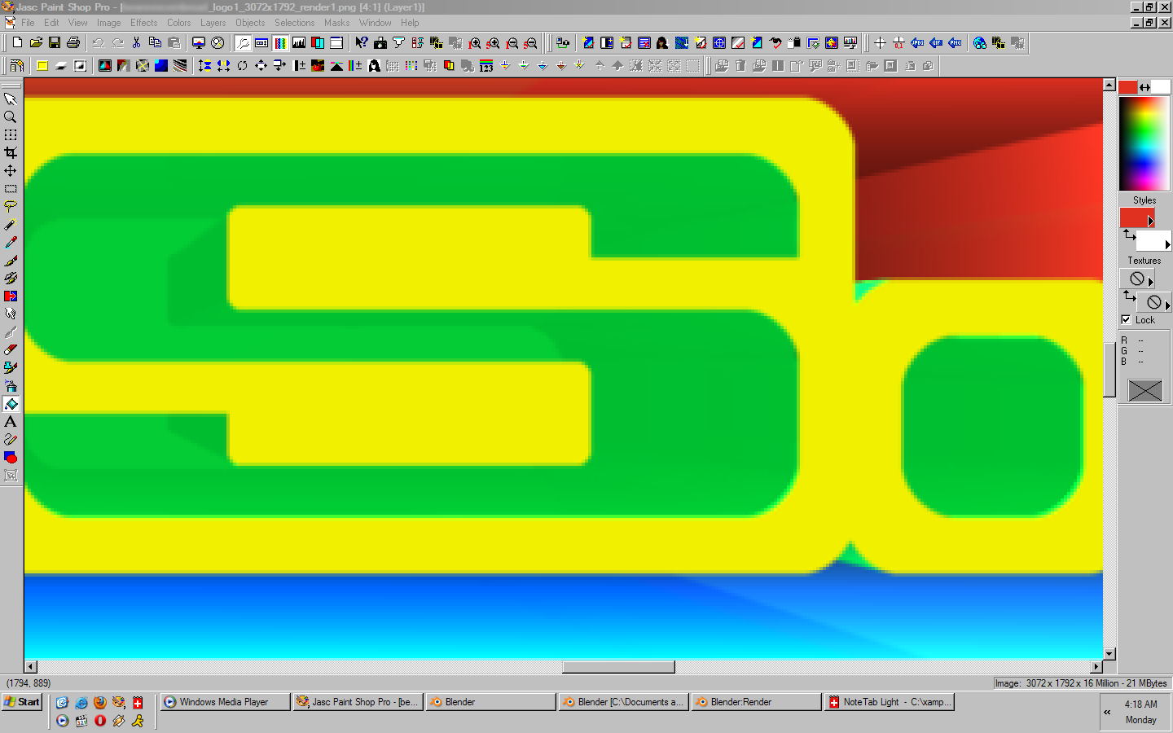Toggle the Lock checkbox
The image size is (1173, 733).
pos(1126,320)
